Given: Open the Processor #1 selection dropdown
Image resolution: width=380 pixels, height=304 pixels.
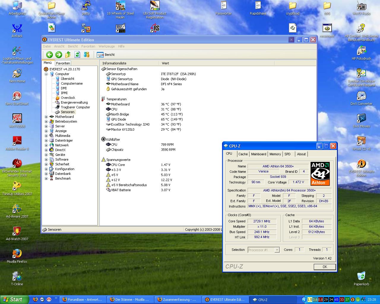Looking at the screenshot, I should [264, 250].
